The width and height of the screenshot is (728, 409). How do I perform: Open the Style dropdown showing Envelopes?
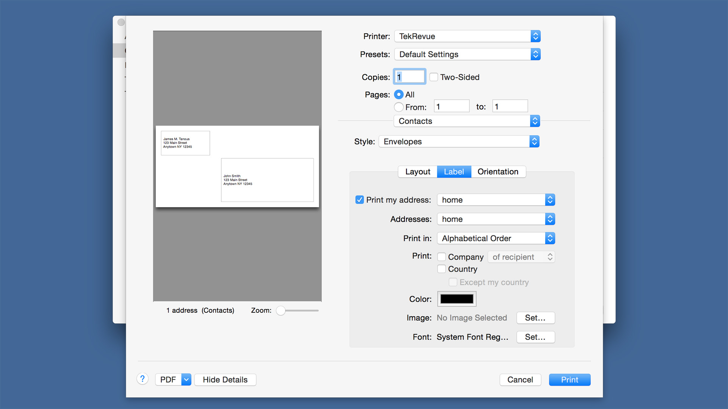(459, 142)
